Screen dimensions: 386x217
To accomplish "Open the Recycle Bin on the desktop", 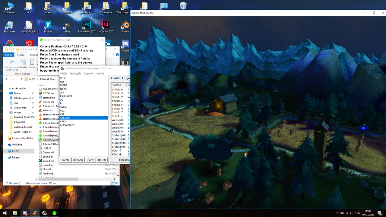I will [x=183, y=5].
